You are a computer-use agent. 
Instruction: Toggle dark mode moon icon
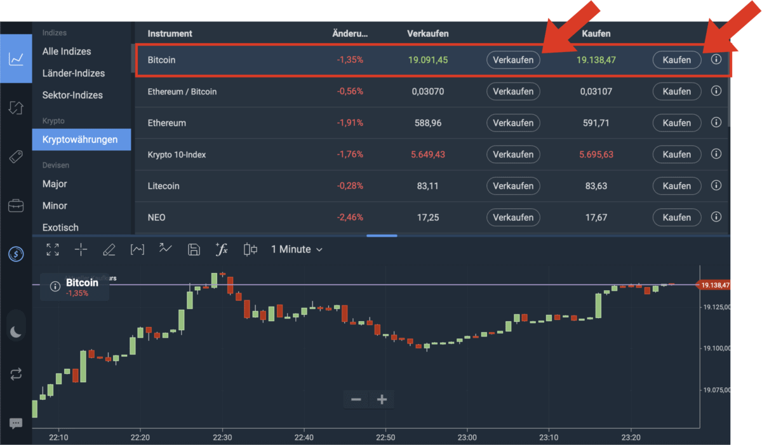click(16, 331)
